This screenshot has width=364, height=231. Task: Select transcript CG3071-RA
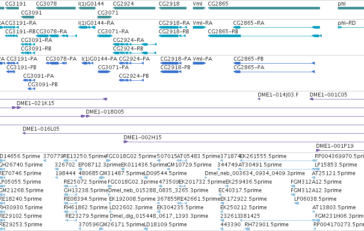click(105, 36)
